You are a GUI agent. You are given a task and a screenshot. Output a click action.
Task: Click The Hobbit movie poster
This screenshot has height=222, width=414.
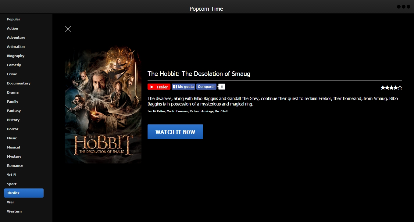pos(103,105)
